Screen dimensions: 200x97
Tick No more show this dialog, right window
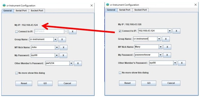click(120, 73)
